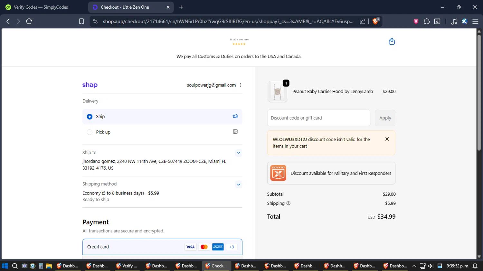This screenshot has width=483, height=271.
Task: Open File Explorer from taskbar
Action: coord(49,266)
